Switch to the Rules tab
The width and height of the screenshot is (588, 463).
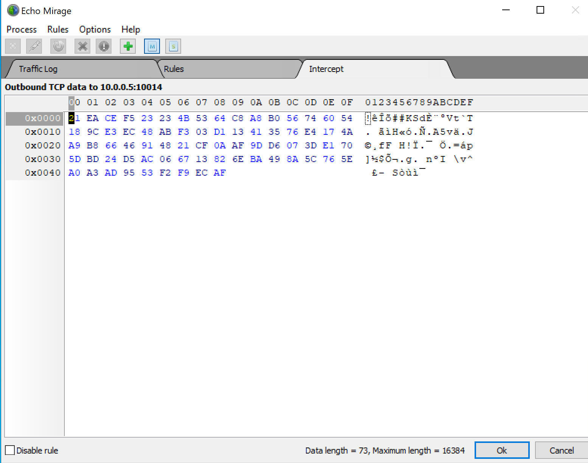(174, 69)
